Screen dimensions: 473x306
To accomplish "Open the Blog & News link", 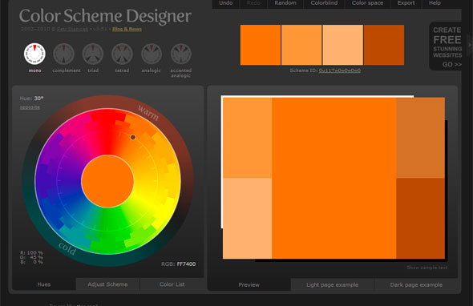I will (127, 29).
